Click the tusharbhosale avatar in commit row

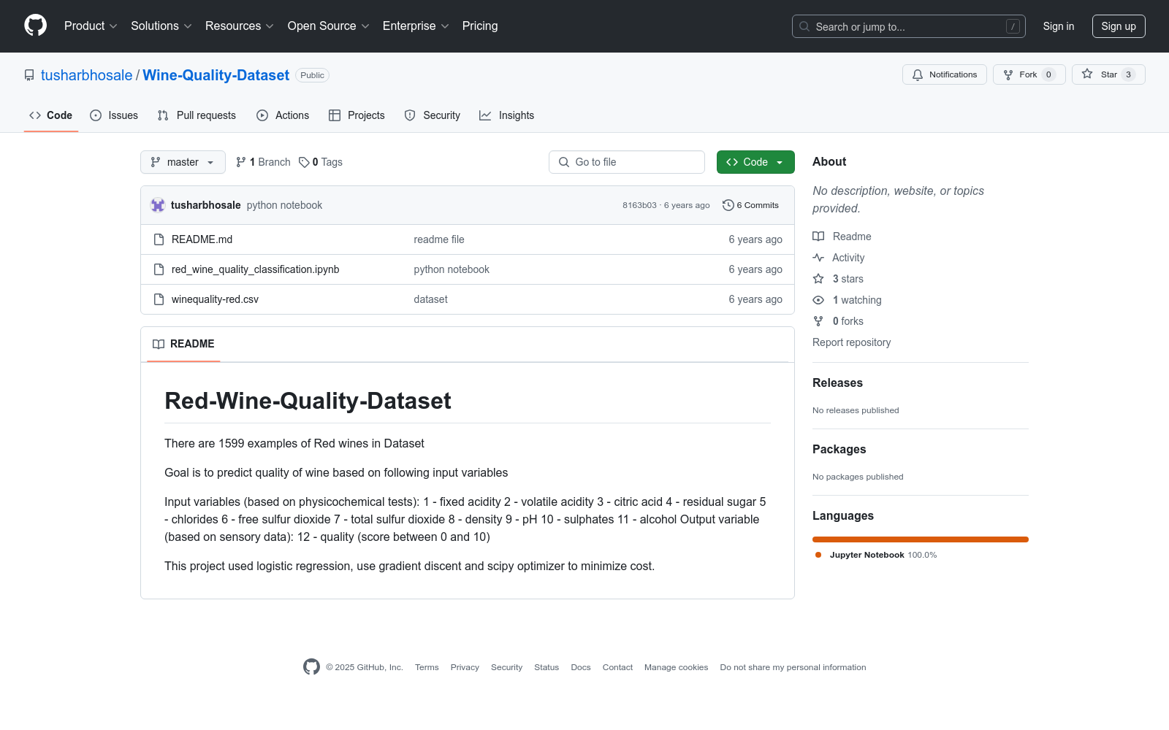click(158, 205)
